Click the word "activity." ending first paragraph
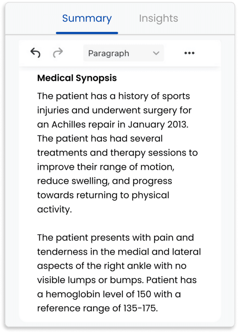The height and width of the screenshot is (333, 238). pyautogui.click(x=54, y=209)
